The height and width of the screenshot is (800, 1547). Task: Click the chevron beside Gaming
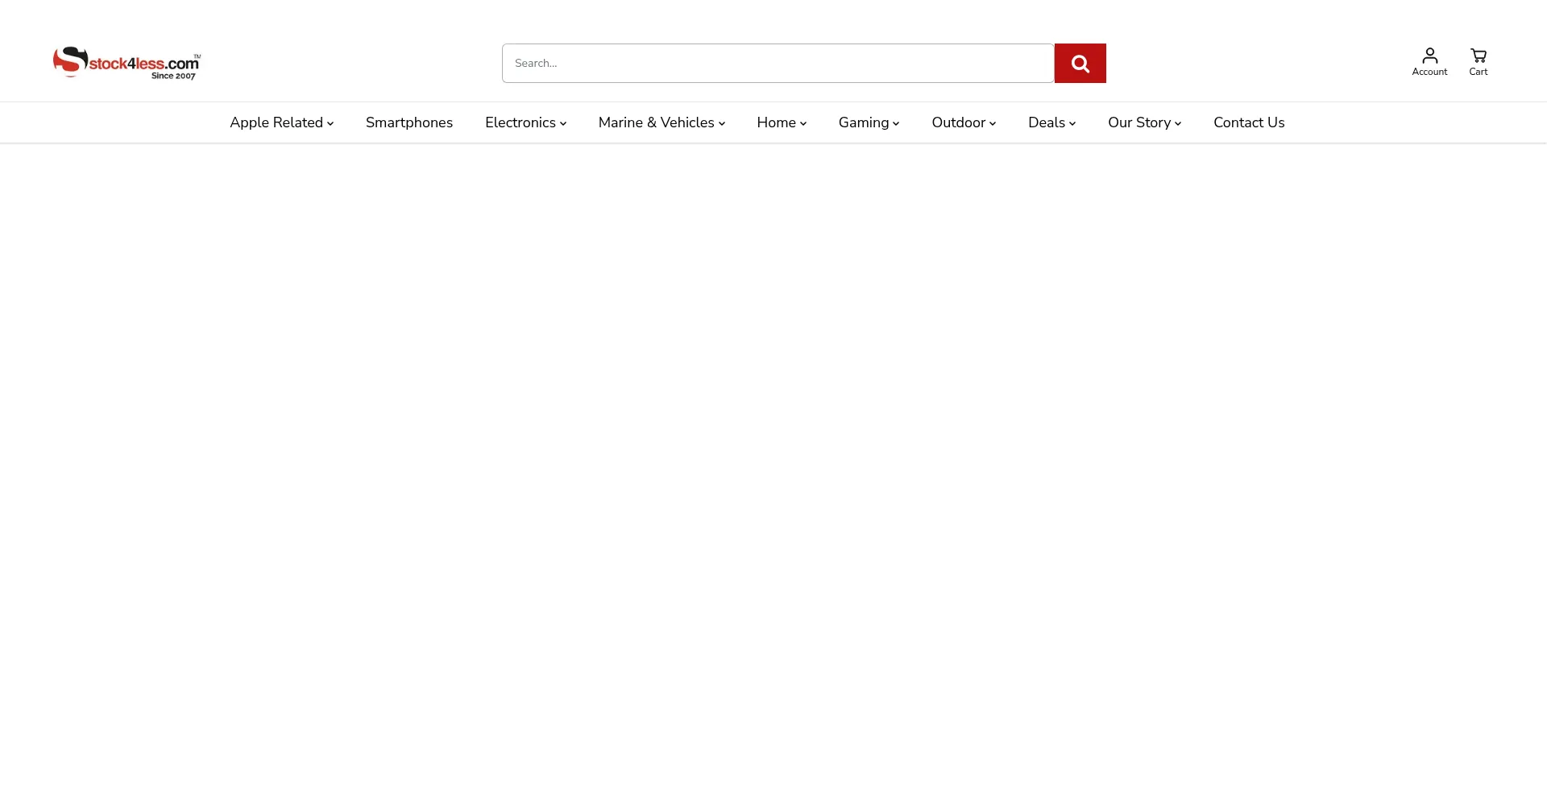point(896,123)
